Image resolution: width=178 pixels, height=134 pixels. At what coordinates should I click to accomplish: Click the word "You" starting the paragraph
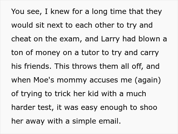coord(18,11)
